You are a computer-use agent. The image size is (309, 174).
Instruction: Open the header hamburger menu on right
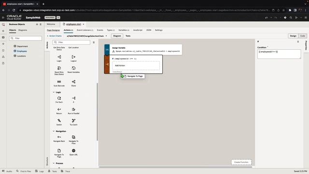coord(306,17)
